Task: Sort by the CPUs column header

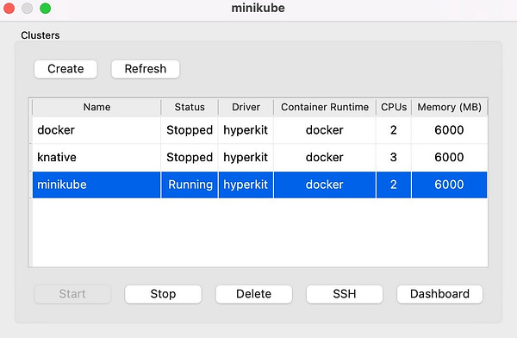Action: (394, 107)
